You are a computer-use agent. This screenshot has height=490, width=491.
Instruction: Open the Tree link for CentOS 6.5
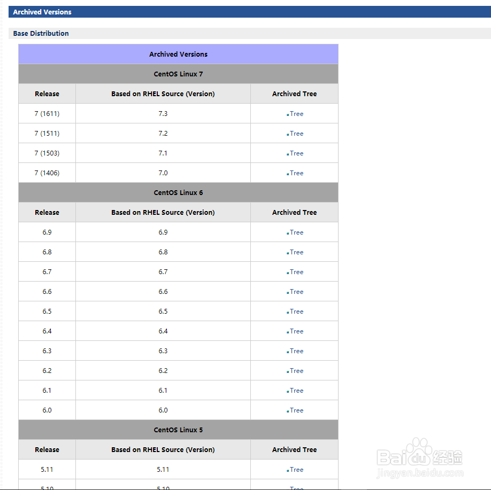(296, 312)
